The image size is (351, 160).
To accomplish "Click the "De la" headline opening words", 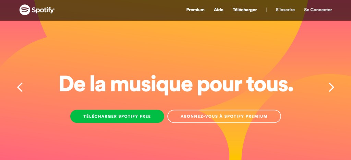I will [x=82, y=83].
